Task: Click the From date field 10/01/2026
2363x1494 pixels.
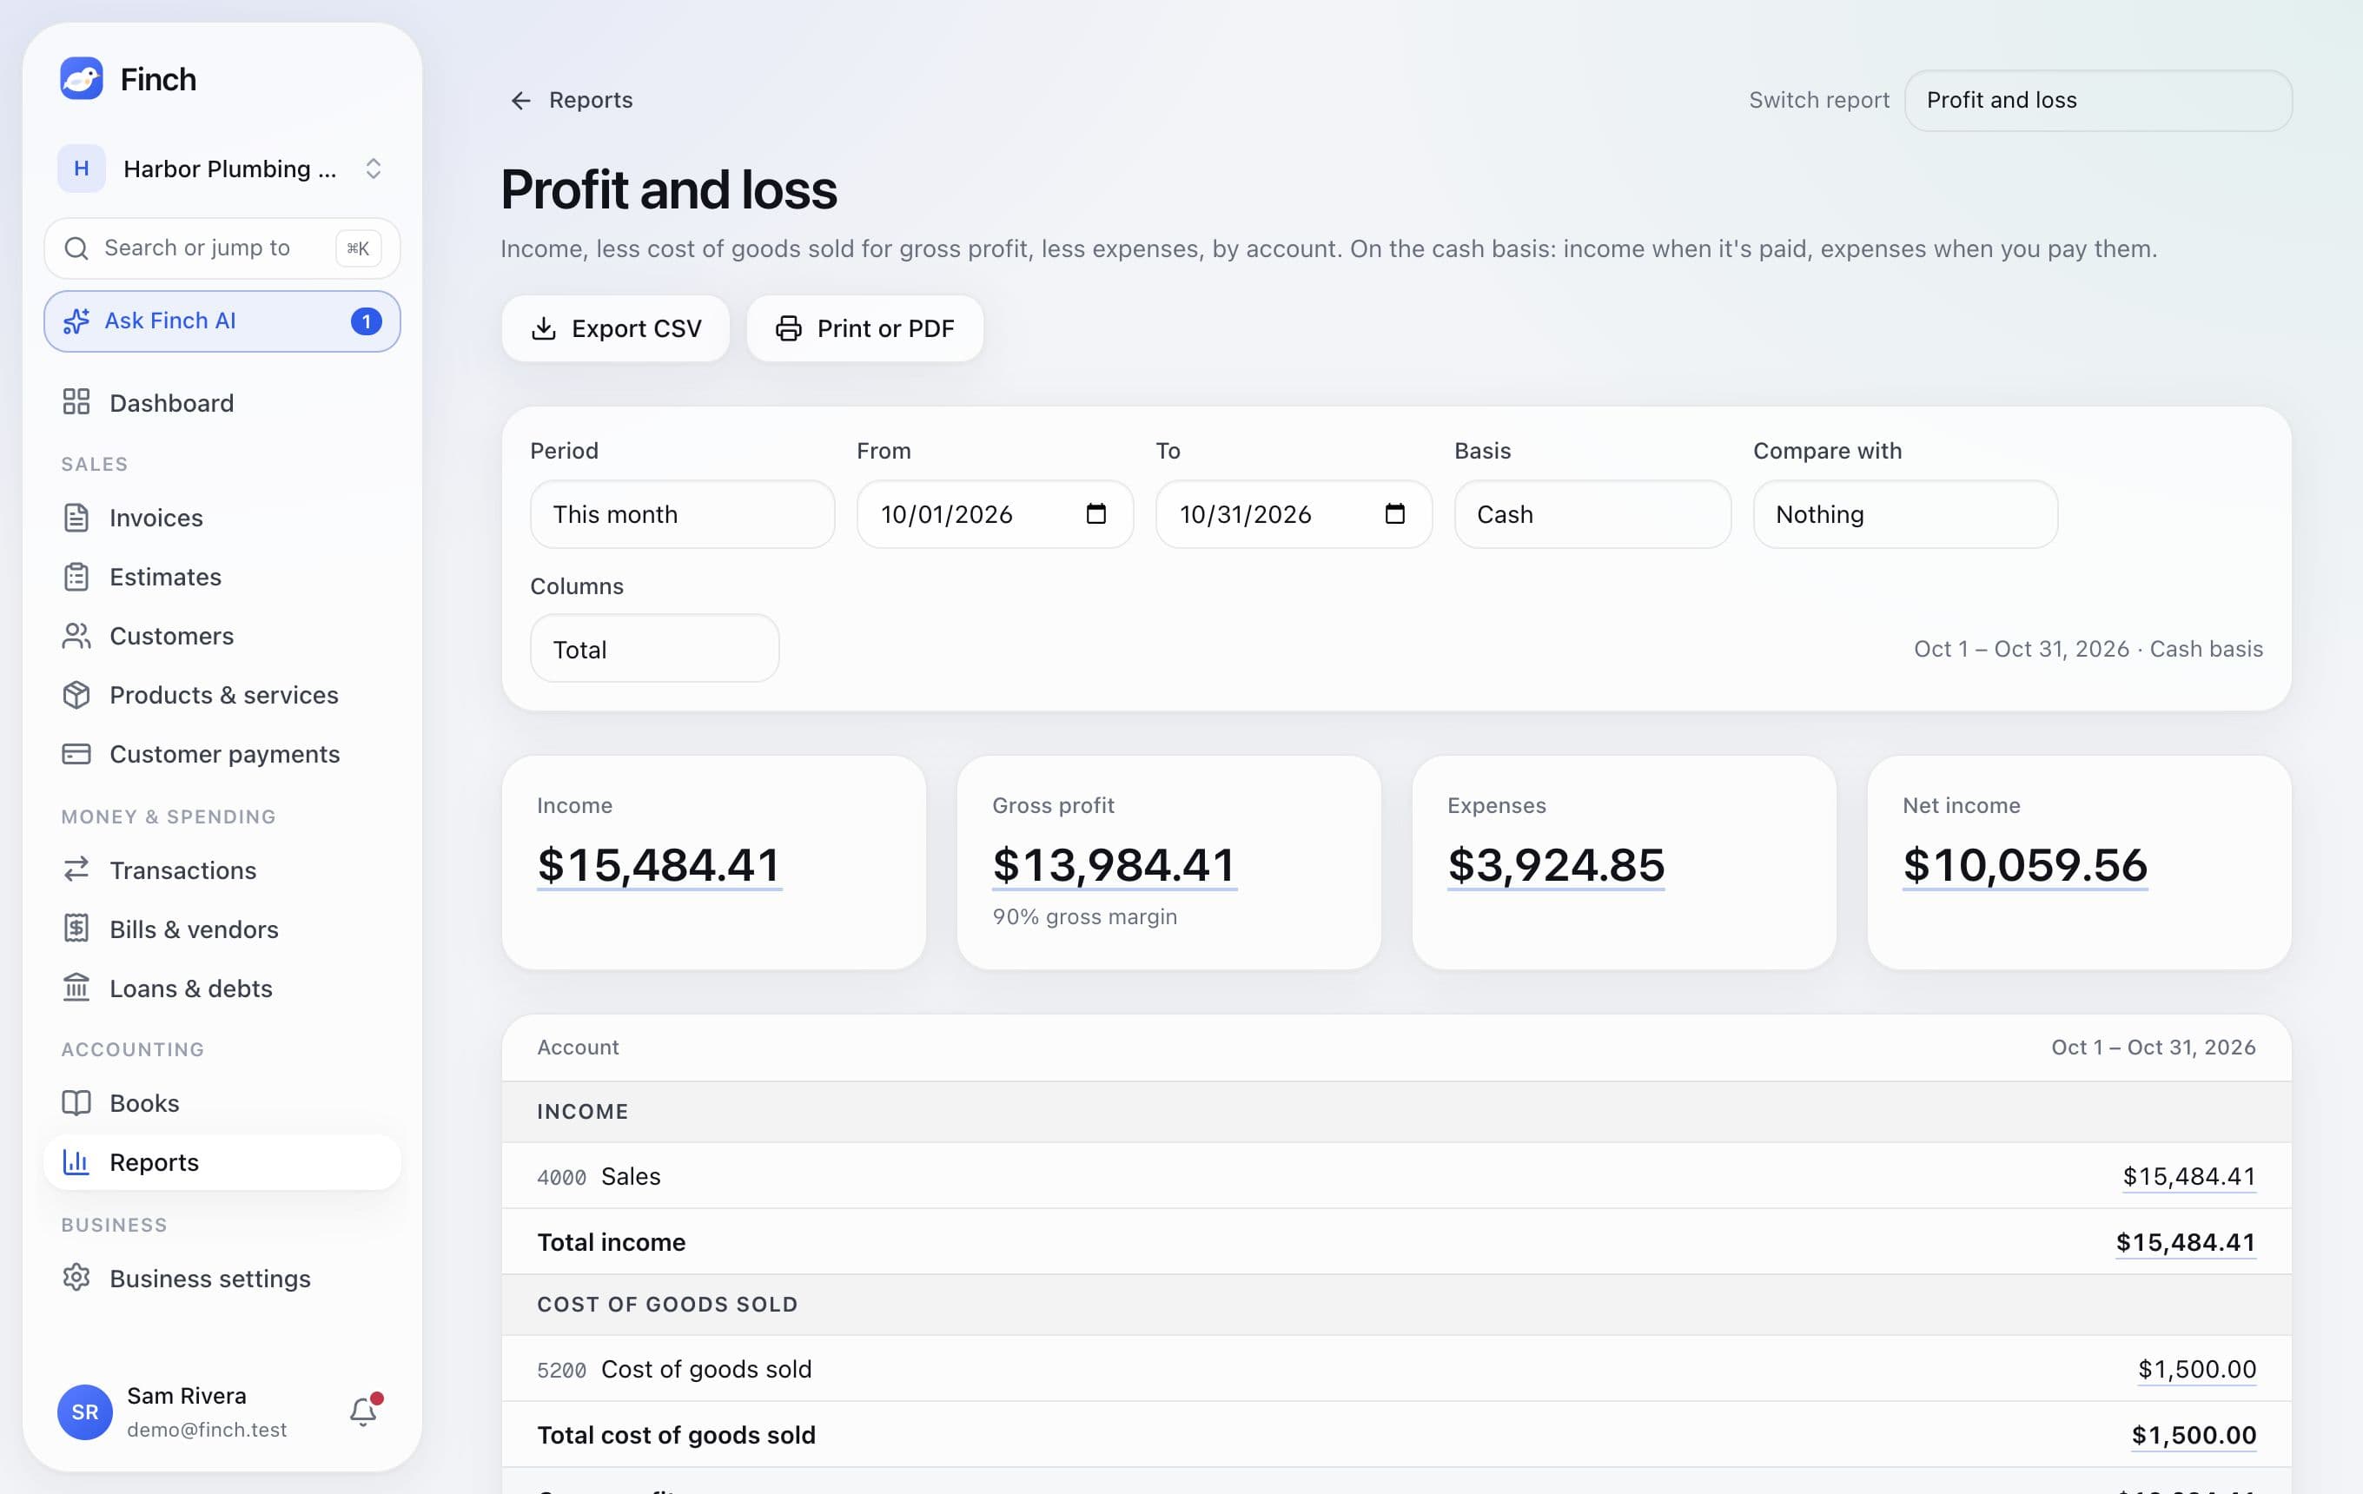Action: pos(994,514)
